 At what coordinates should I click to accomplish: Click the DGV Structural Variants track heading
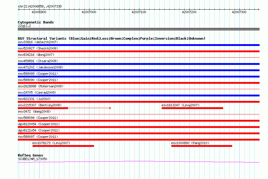[111, 38]
